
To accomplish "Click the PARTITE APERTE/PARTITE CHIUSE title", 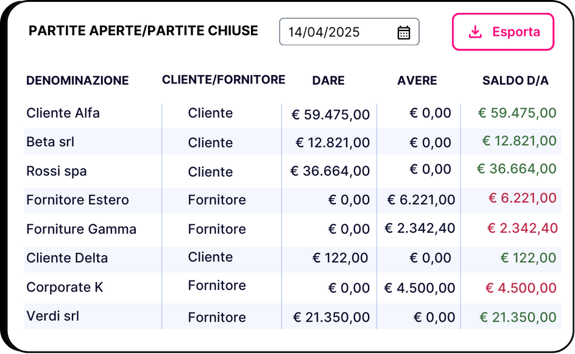I will click(143, 31).
